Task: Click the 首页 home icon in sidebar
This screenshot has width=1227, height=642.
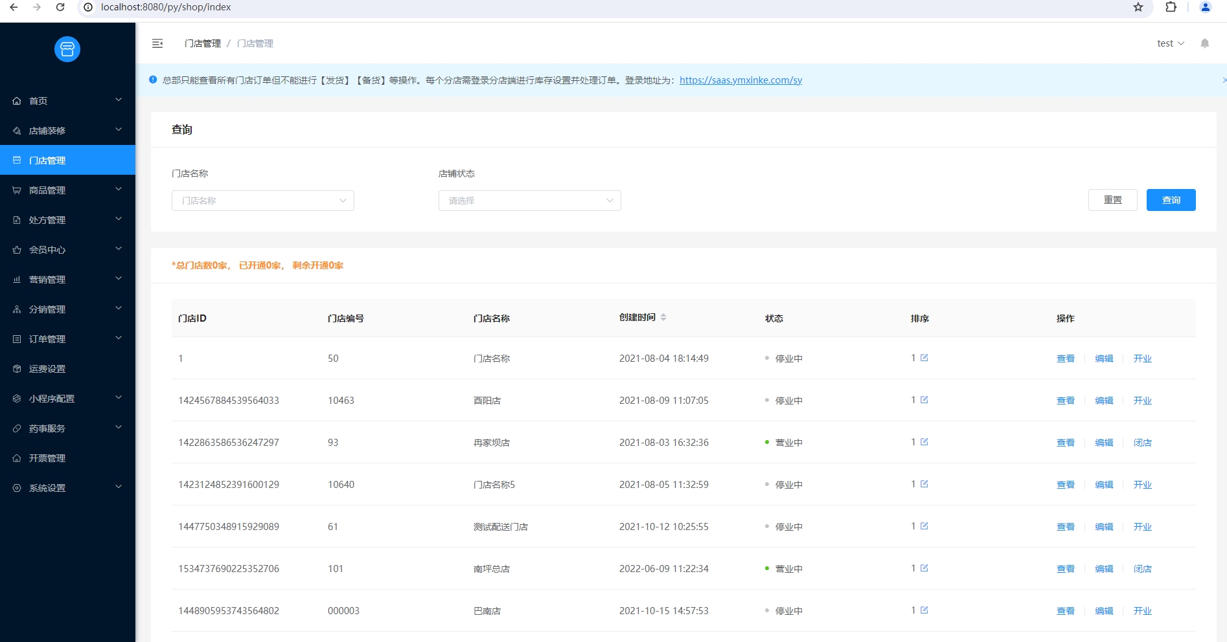Action: click(17, 101)
